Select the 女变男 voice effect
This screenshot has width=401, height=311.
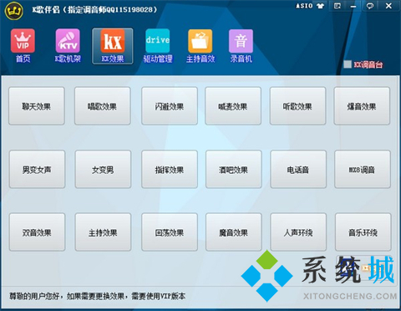[x=103, y=169]
